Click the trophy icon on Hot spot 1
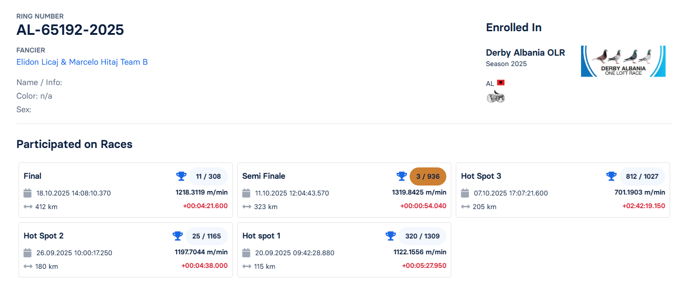Image resolution: width=685 pixels, height=281 pixels. [x=390, y=236]
